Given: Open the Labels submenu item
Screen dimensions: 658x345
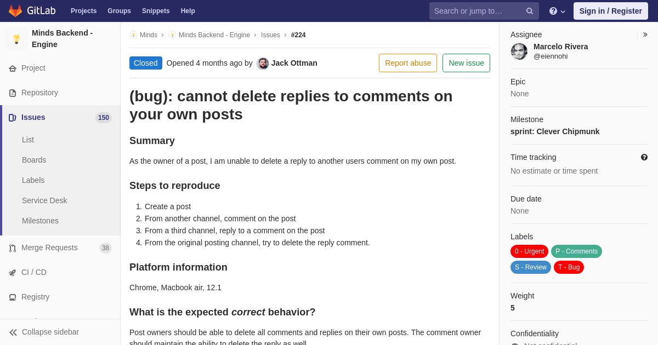Looking at the screenshot, I should [33, 180].
